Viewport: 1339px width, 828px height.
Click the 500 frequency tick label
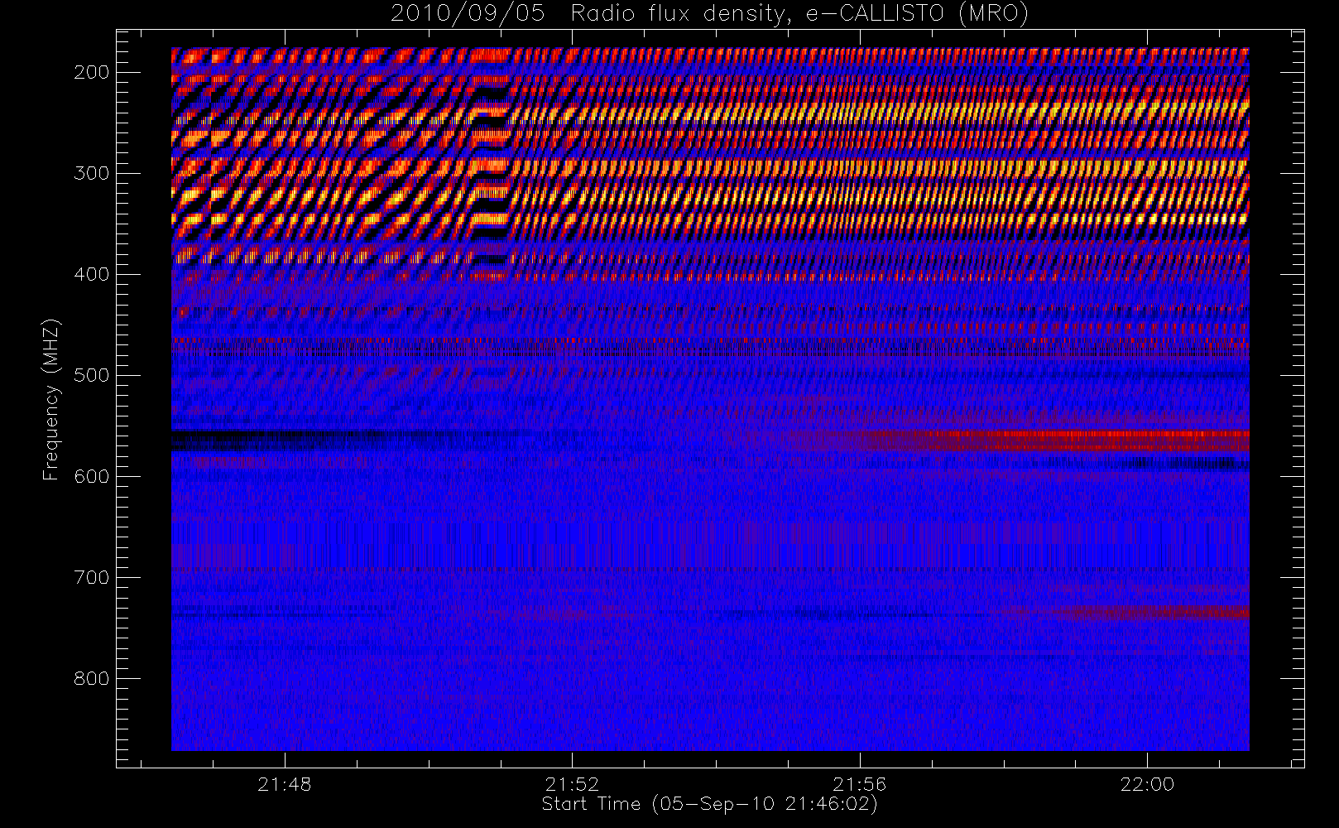[91, 375]
